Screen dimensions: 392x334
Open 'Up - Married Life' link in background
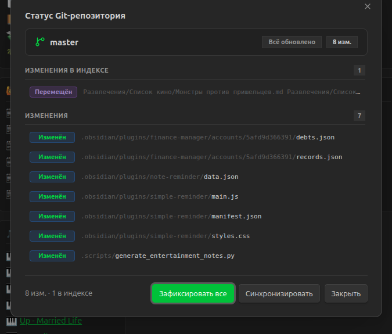(51, 321)
